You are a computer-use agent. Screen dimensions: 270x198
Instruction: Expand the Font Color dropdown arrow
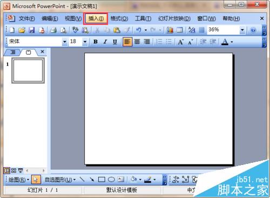[x=232, y=42]
